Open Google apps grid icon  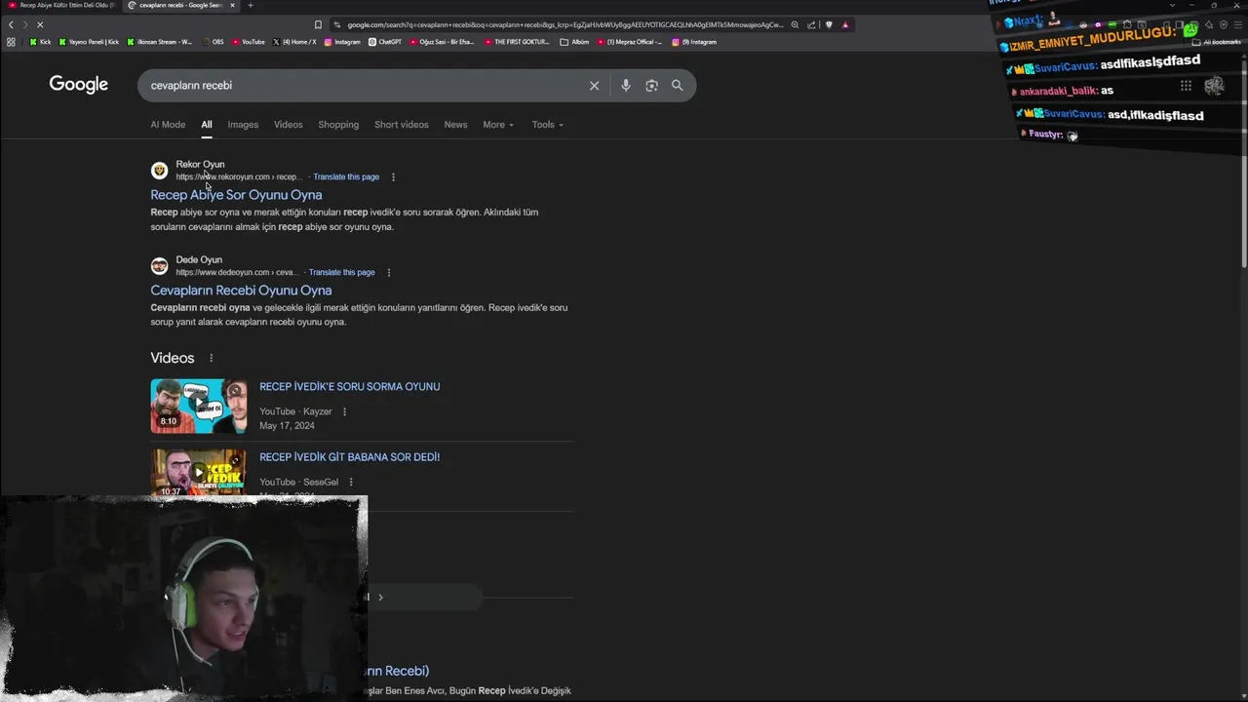click(x=1186, y=86)
